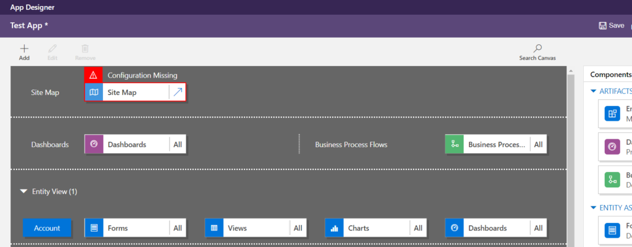Select the blue Account entity button
Viewport: 632px width, 247px height.
coord(48,228)
